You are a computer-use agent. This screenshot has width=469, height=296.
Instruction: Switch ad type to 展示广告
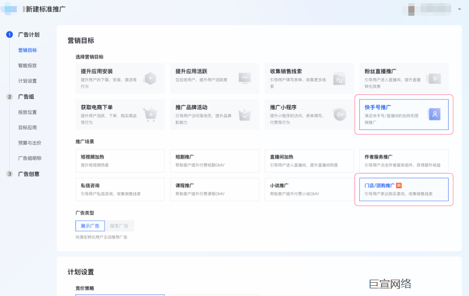(x=90, y=226)
